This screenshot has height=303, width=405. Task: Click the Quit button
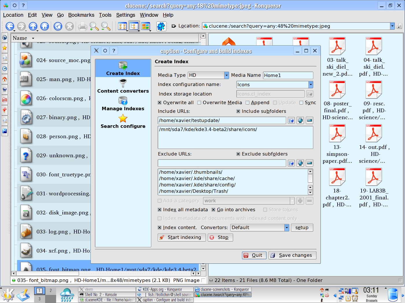pyautogui.click(x=254, y=255)
